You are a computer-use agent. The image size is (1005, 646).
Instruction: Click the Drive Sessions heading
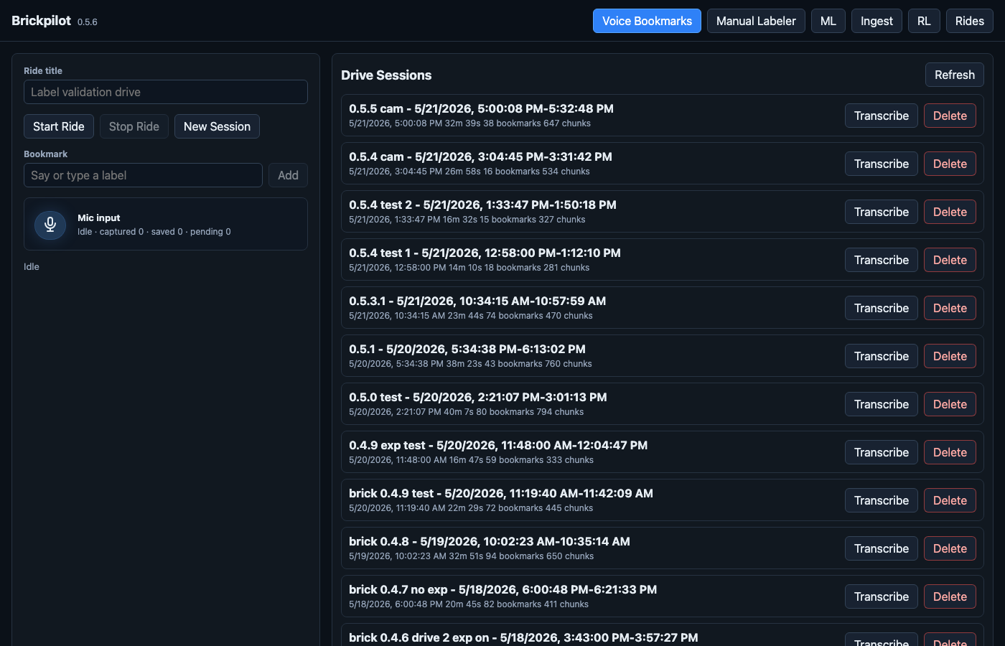(386, 75)
